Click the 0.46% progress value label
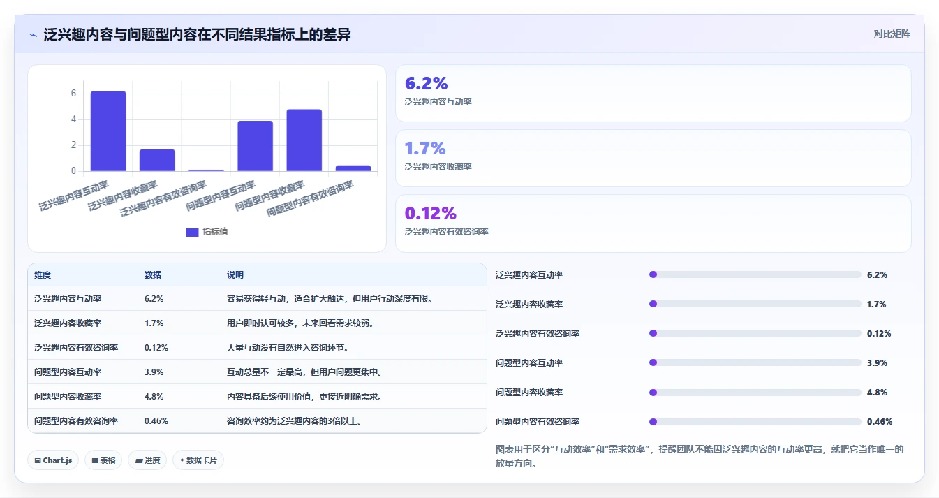 tap(880, 422)
